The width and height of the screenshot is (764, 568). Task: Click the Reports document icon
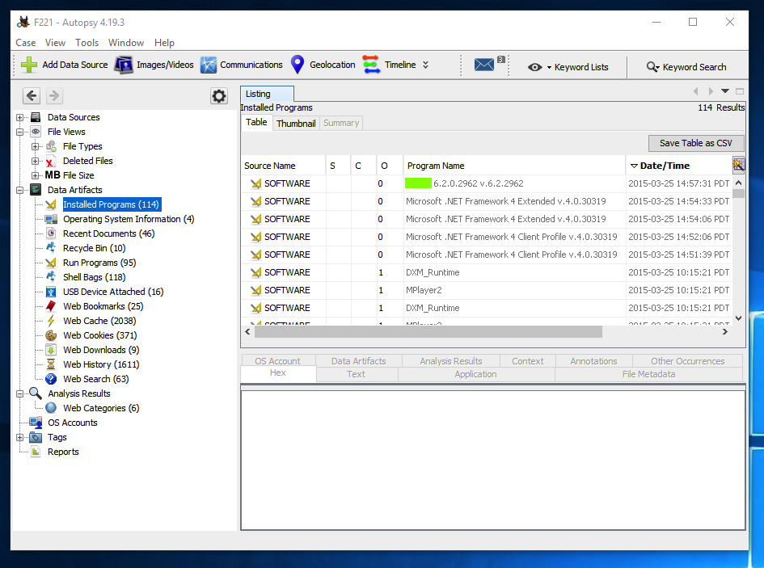point(36,452)
